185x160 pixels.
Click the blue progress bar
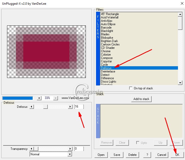[17, 98]
